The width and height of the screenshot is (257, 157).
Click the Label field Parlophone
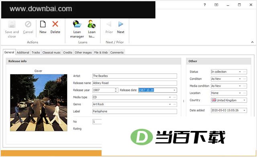[135, 111]
